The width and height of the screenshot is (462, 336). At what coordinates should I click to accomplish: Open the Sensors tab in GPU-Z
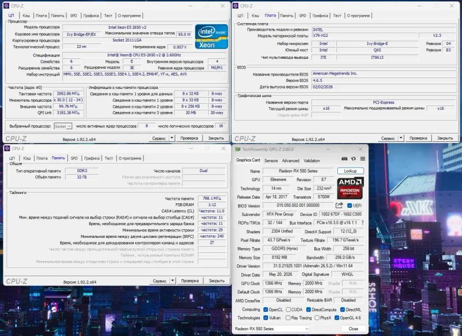(x=271, y=160)
